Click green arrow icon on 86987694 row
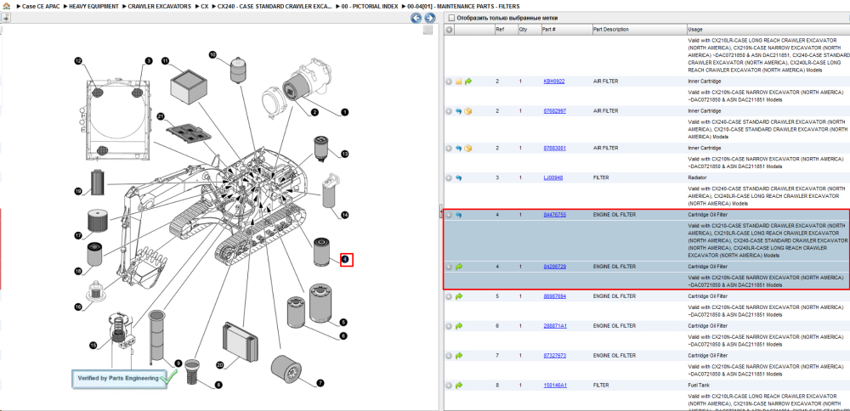 (459, 296)
